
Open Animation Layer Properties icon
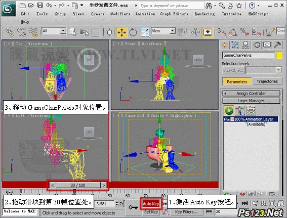(251, 110)
